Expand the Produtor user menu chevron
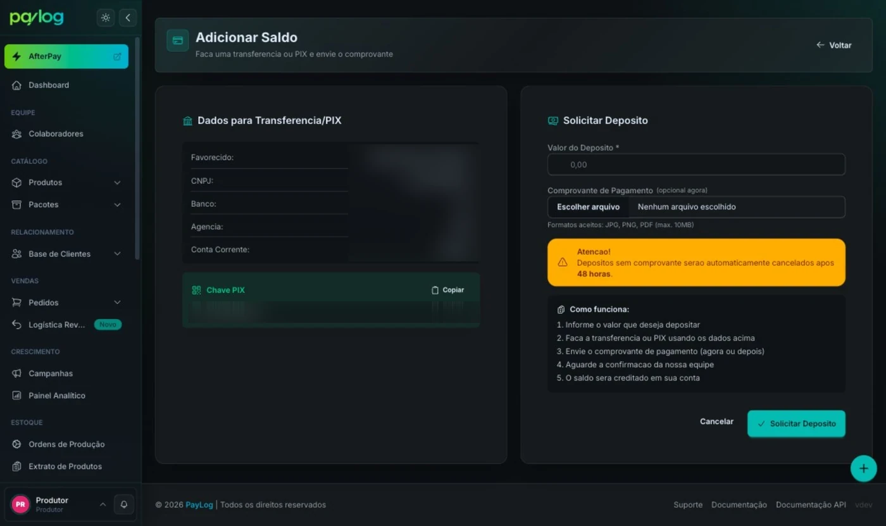Viewport: 886px width, 526px height. (103, 504)
